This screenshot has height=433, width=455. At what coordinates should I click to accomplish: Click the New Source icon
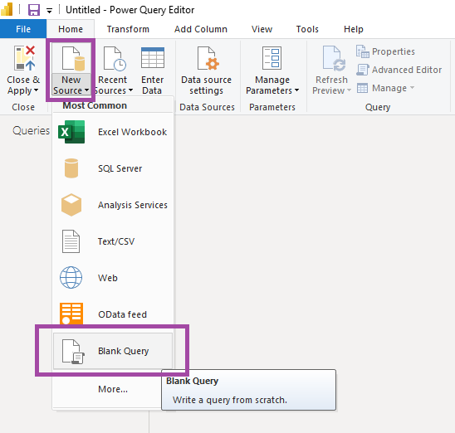pyautogui.click(x=73, y=59)
